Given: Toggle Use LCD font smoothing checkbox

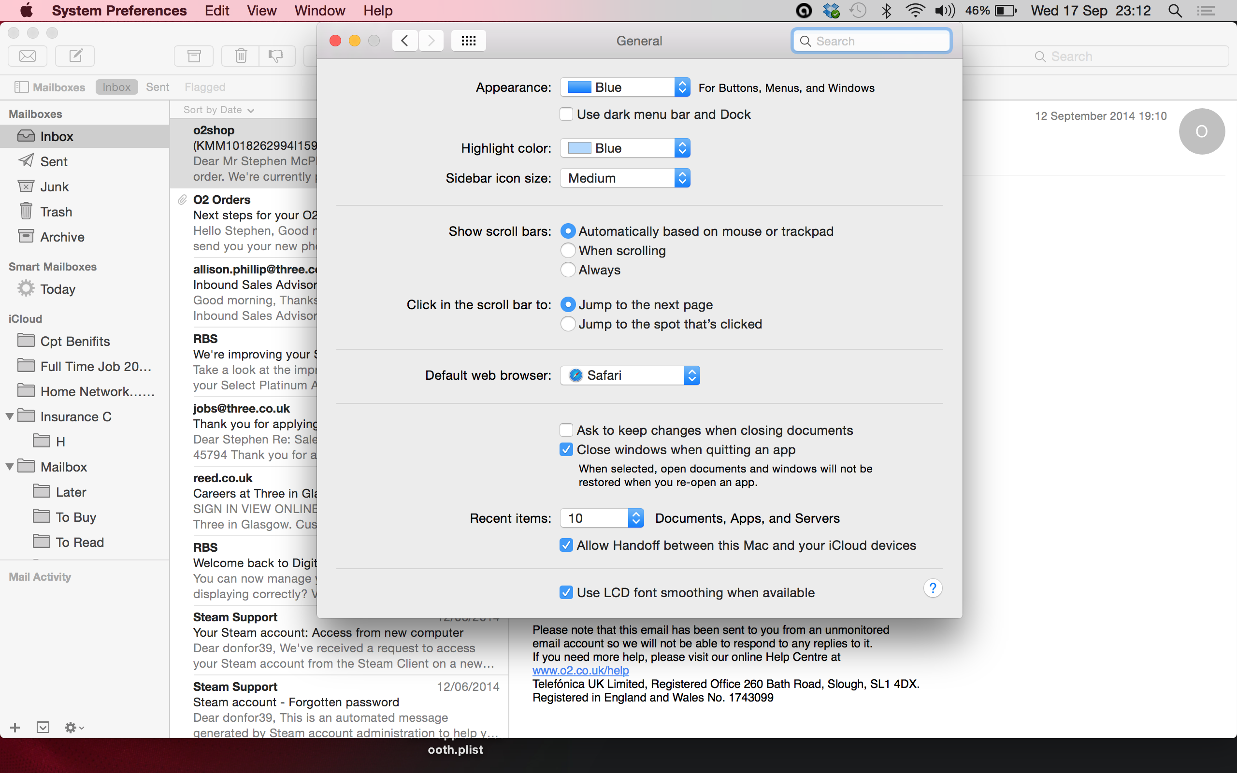Looking at the screenshot, I should pos(566,593).
